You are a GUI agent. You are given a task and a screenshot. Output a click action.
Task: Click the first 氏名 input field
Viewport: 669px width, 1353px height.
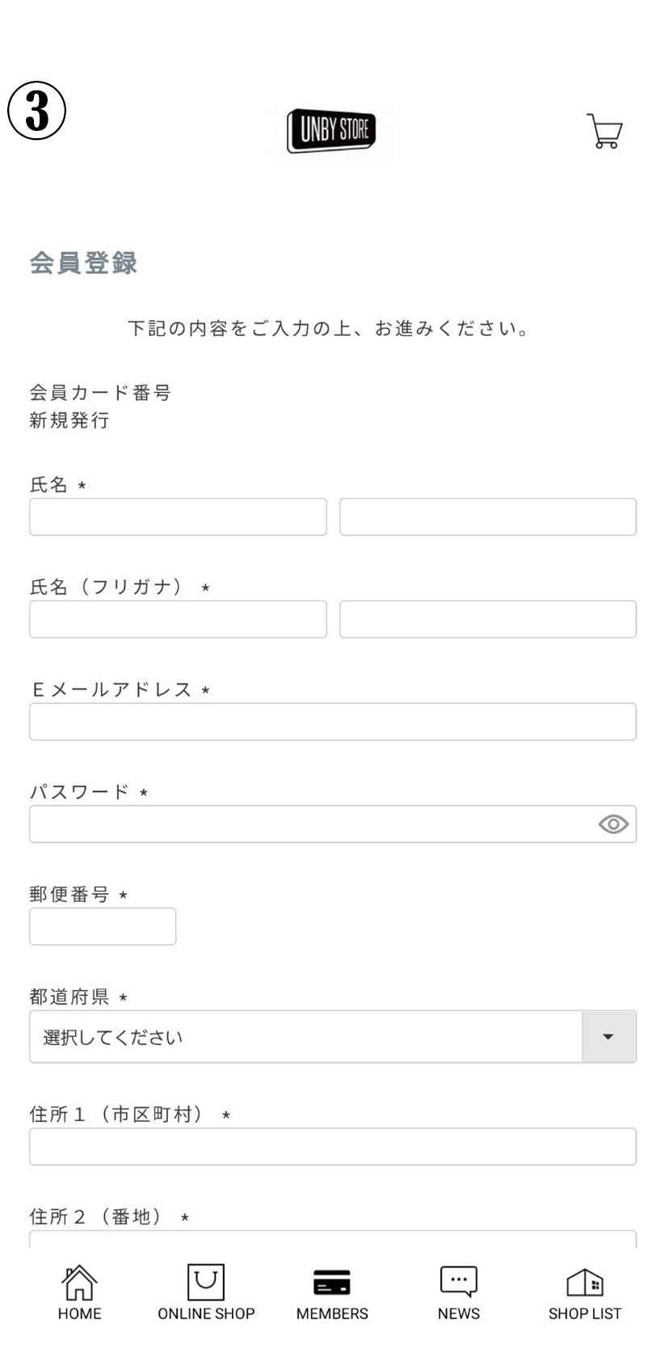178,517
